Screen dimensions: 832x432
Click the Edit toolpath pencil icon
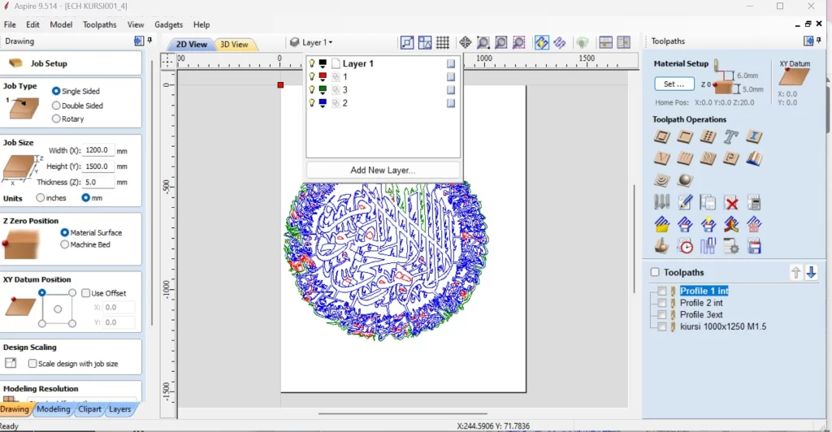684,202
